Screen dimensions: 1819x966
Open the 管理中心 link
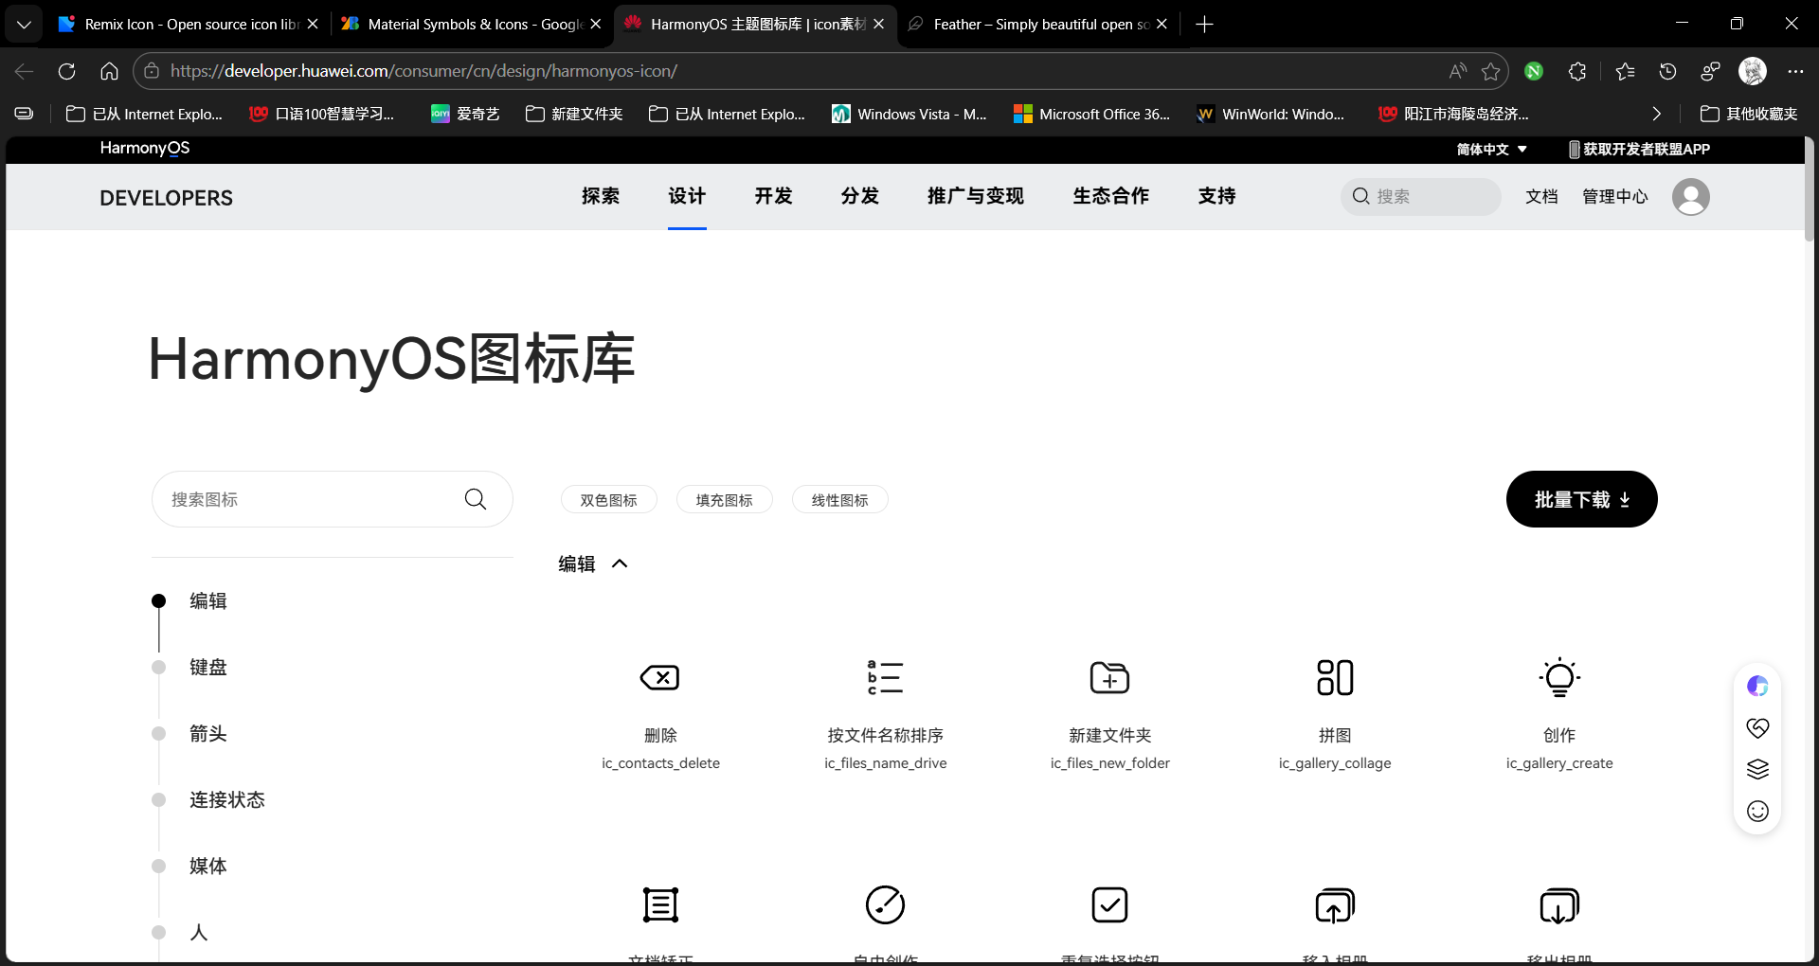pos(1614,196)
